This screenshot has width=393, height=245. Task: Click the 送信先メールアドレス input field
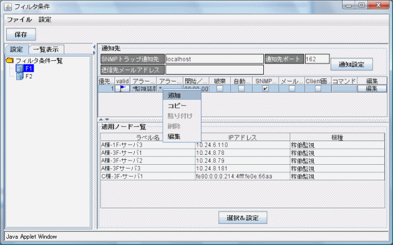[215, 70]
